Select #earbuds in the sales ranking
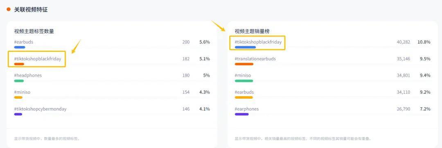This screenshot has height=148, width=442. [244, 92]
